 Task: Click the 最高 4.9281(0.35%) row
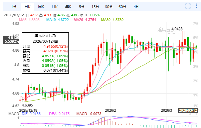tap(45, 51)
